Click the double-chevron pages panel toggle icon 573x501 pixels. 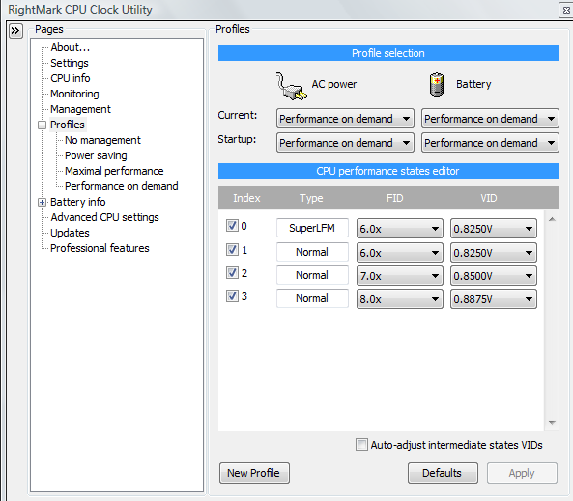[x=15, y=31]
